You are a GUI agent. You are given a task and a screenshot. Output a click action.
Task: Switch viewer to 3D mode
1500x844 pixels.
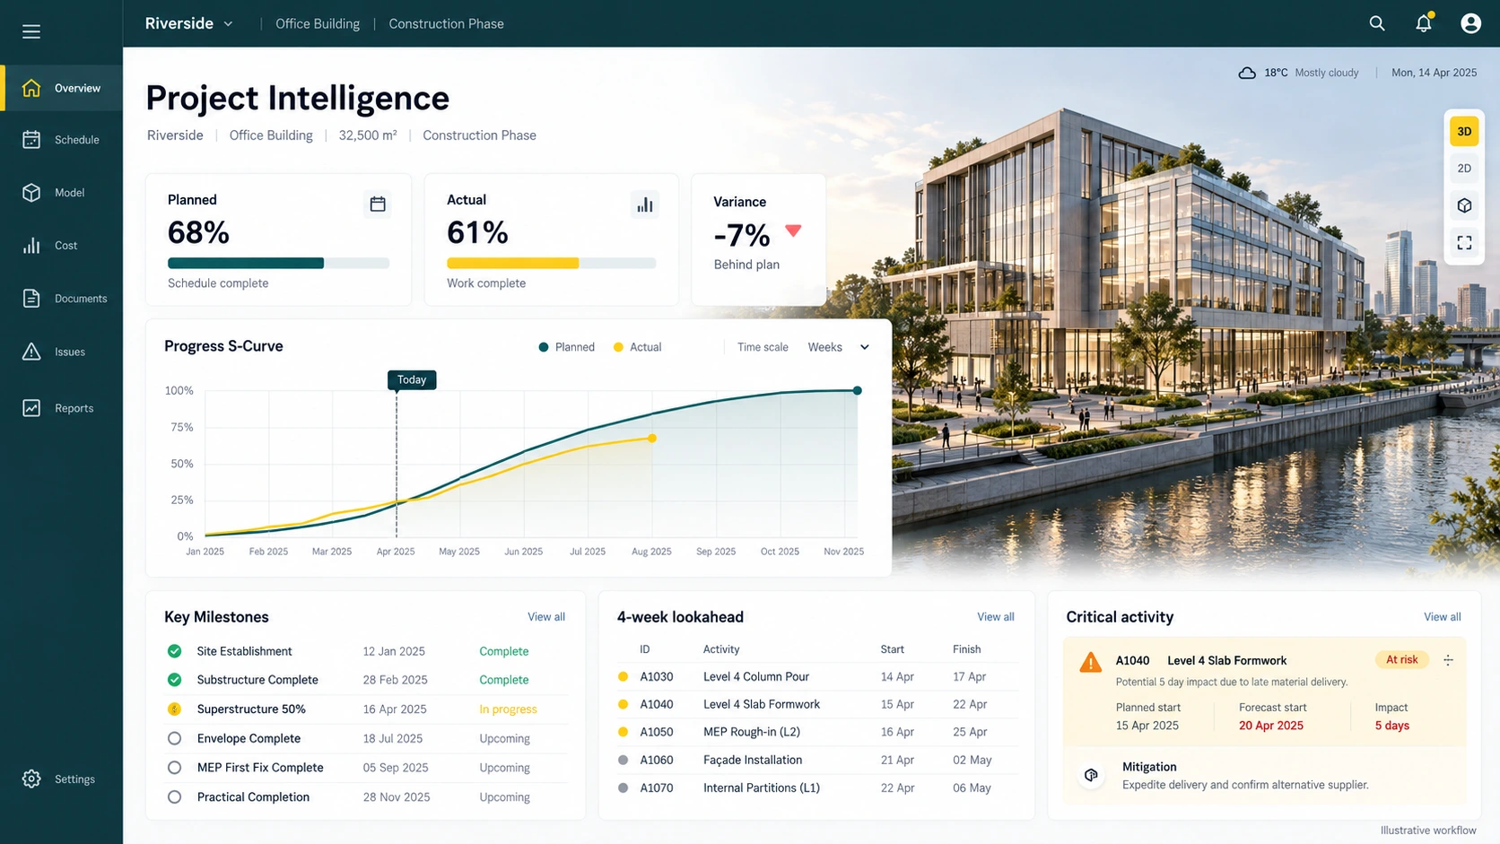pyautogui.click(x=1464, y=131)
